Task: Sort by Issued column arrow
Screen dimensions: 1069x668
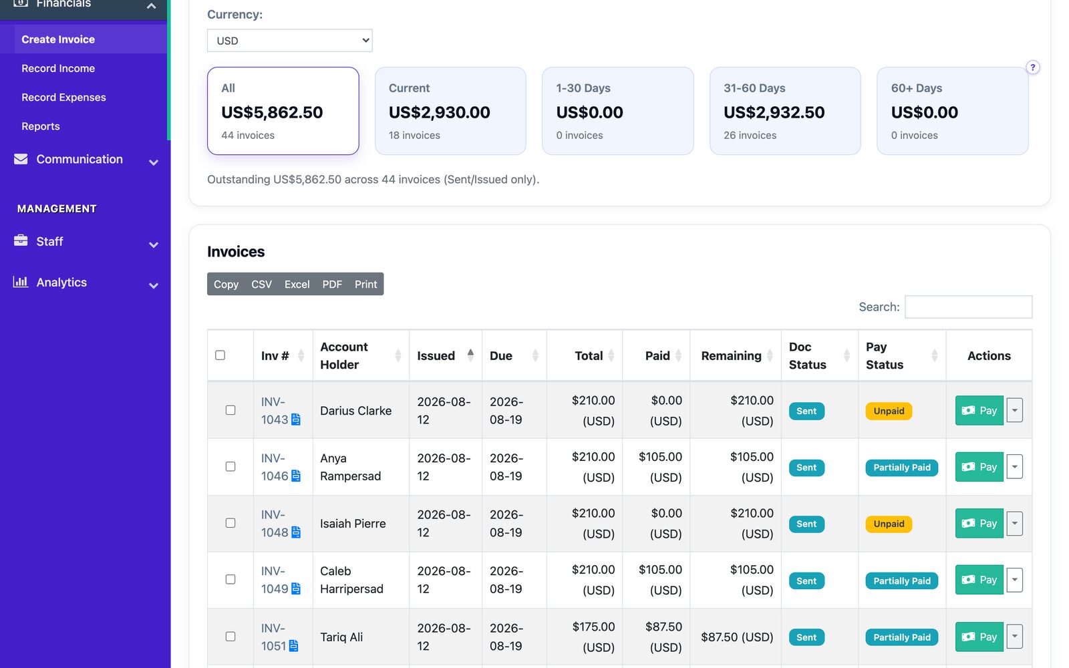Action: click(x=470, y=355)
